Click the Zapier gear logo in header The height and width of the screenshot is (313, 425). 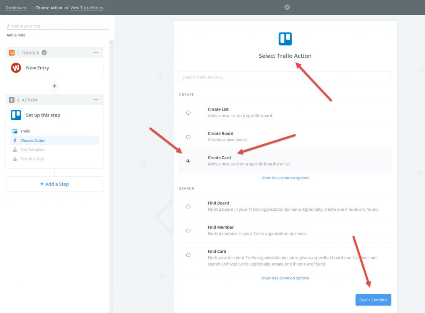pyautogui.click(x=287, y=7)
